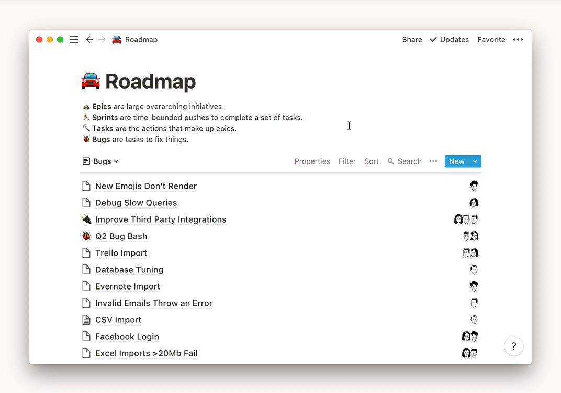The width and height of the screenshot is (561, 393).
Task: Toggle Favorite for this page
Action: pyautogui.click(x=491, y=40)
